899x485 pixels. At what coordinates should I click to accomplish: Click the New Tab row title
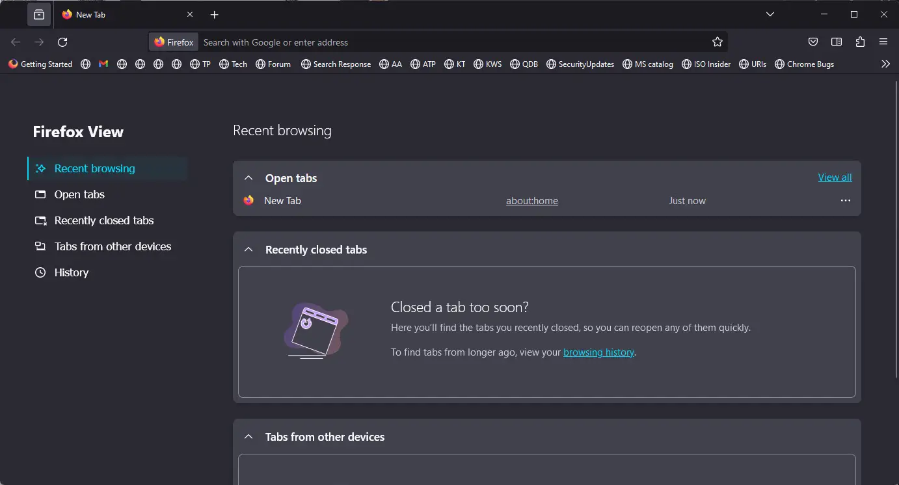282,201
